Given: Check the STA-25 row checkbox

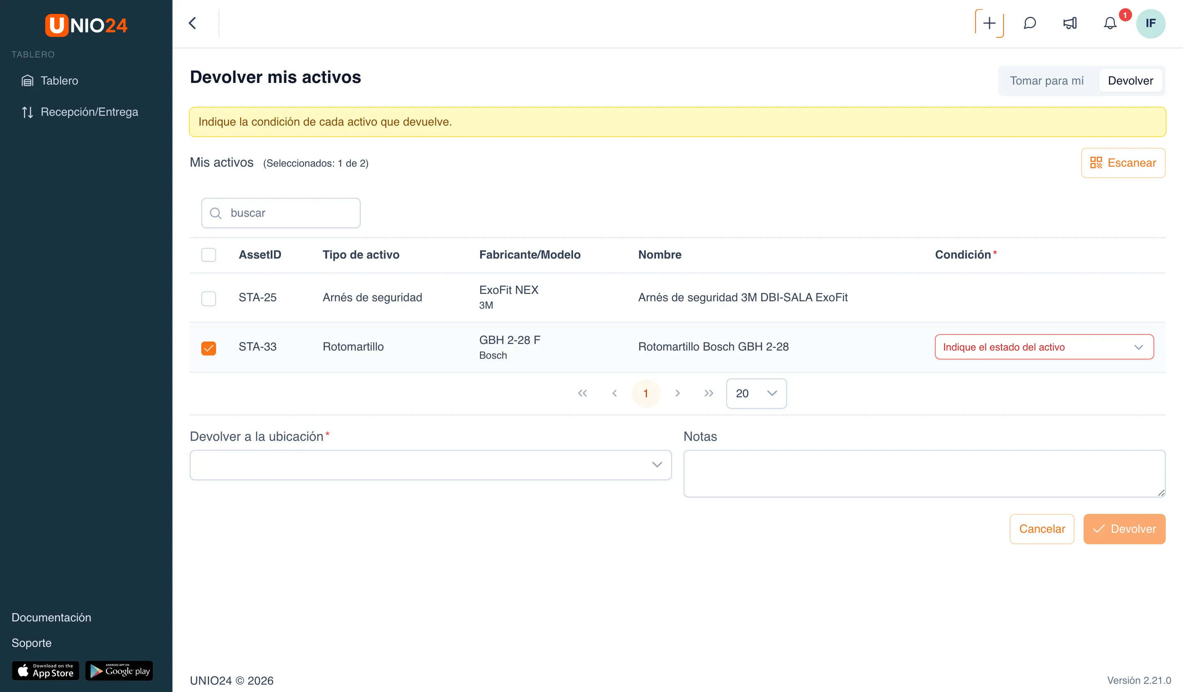Looking at the screenshot, I should 208,298.
